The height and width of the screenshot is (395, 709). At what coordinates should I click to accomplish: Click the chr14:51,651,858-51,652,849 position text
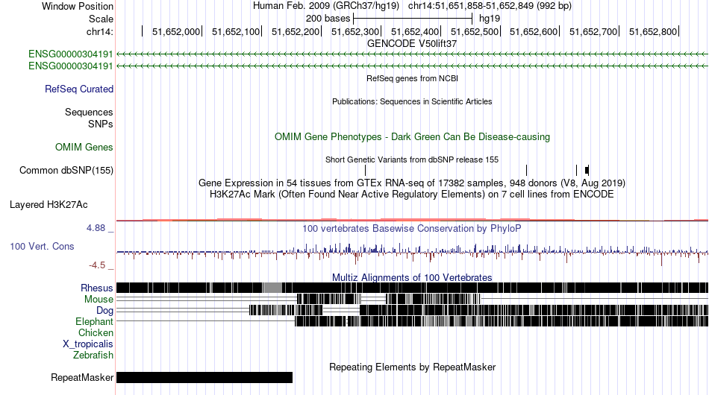490,6
